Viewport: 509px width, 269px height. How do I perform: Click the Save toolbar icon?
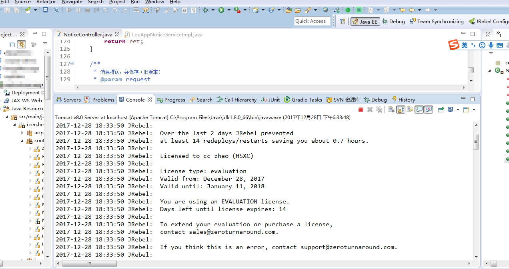click(7, 10)
